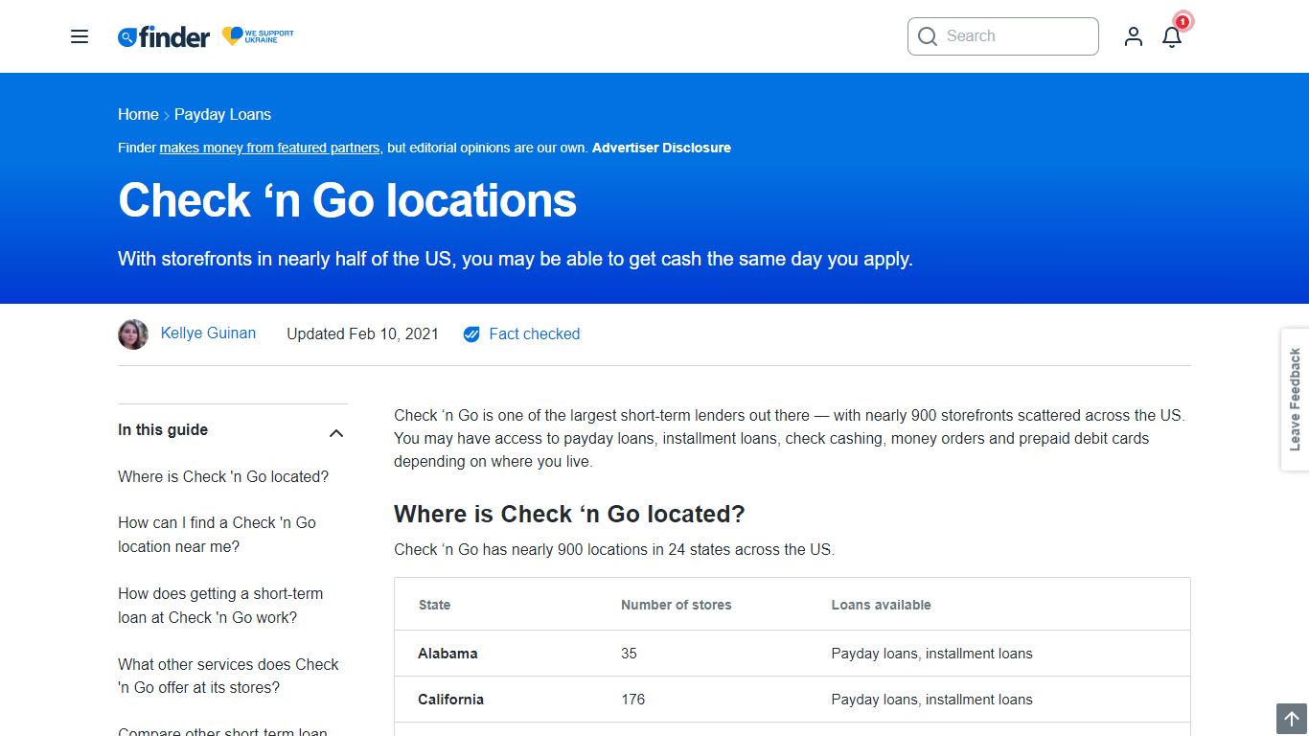Click 'Where is Check 'n Go located?' content heading
Viewport: 1309px width, 736px height.
[x=569, y=515]
